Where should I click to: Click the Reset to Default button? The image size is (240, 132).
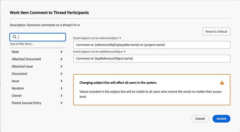click(216, 31)
